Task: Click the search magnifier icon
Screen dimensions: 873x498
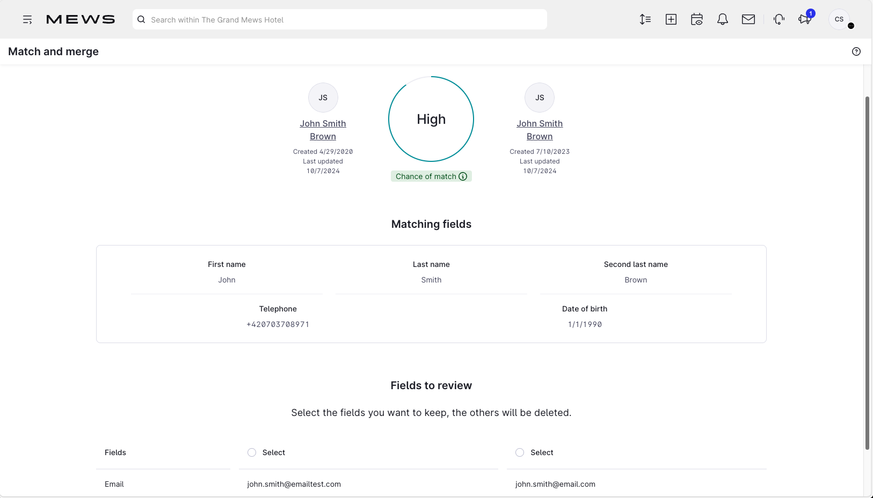Action: pos(141,19)
